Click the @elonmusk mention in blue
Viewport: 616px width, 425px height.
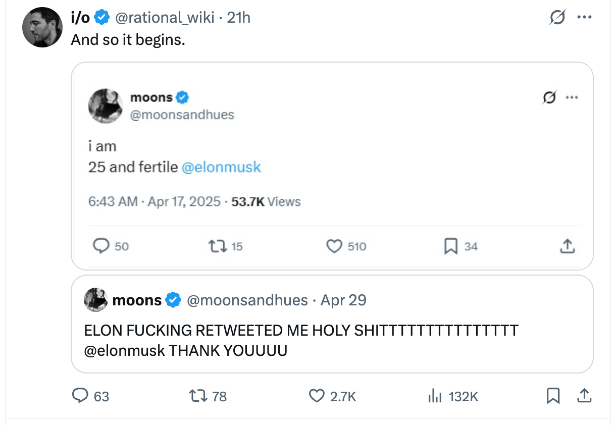pos(221,167)
